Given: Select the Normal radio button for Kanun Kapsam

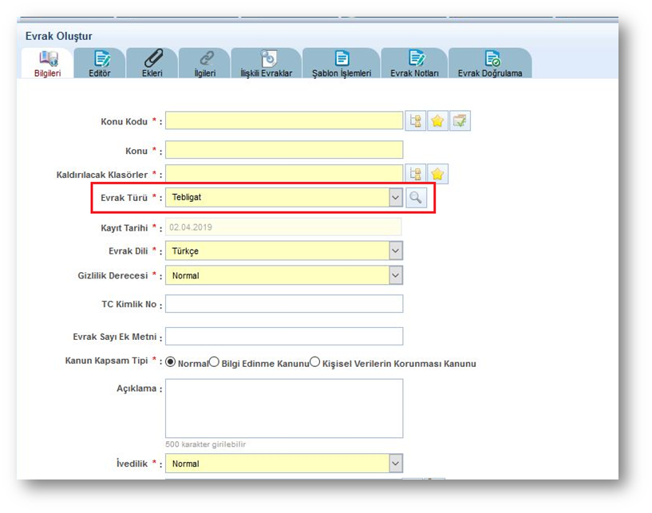Looking at the screenshot, I should coord(170,362).
